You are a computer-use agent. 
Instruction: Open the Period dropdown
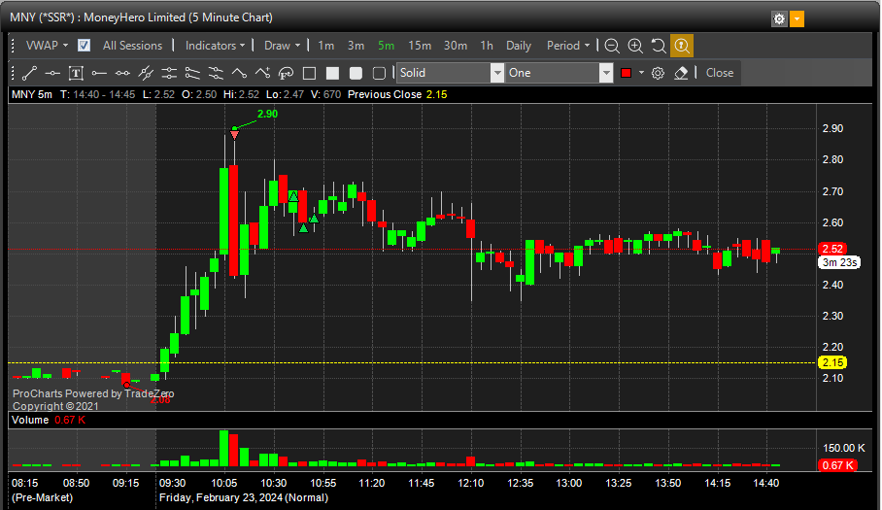click(x=568, y=46)
